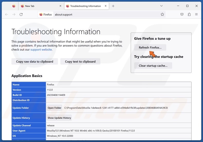Click the Firefox identity icon in address bar
Viewport: 203px width, 142px height.
[45, 14]
